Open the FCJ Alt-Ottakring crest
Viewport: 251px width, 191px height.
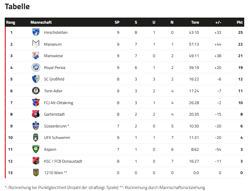click(x=36, y=102)
